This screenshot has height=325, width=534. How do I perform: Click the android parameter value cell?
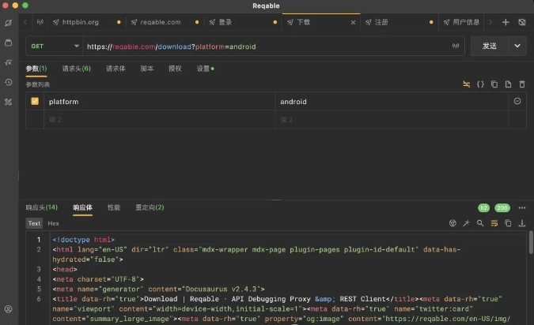[x=392, y=102]
